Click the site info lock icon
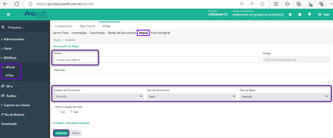333x138 pixels. [x=31, y=4]
